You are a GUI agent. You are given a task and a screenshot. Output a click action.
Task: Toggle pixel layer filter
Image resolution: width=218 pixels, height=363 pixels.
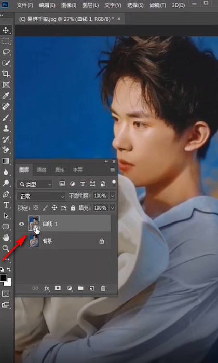pyautogui.click(x=62, y=184)
